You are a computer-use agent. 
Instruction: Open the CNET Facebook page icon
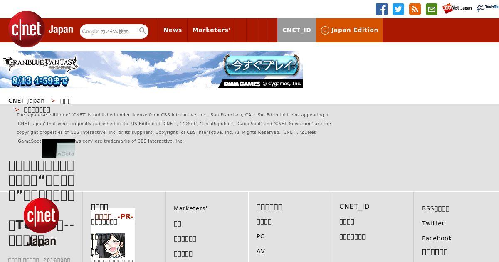point(382,9)
